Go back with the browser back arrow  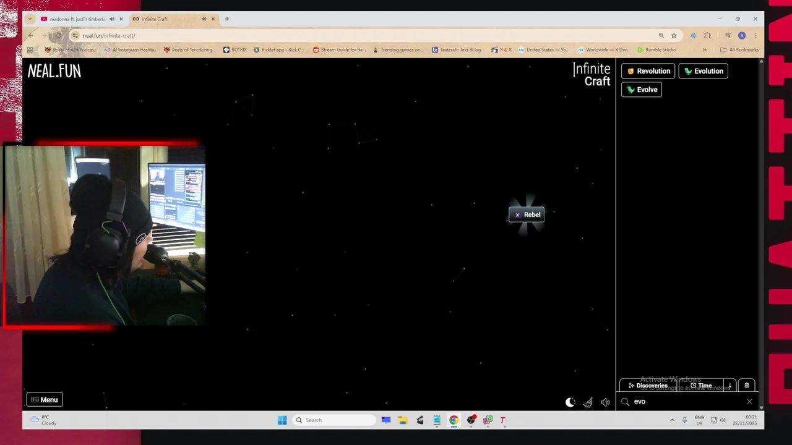click(x=30, y=35)
